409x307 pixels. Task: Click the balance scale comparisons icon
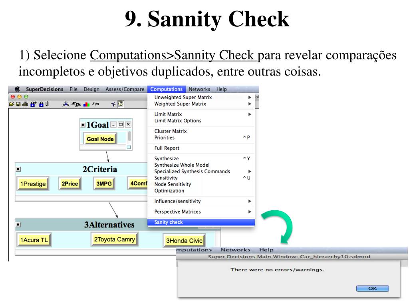click(x=76, y=104)
